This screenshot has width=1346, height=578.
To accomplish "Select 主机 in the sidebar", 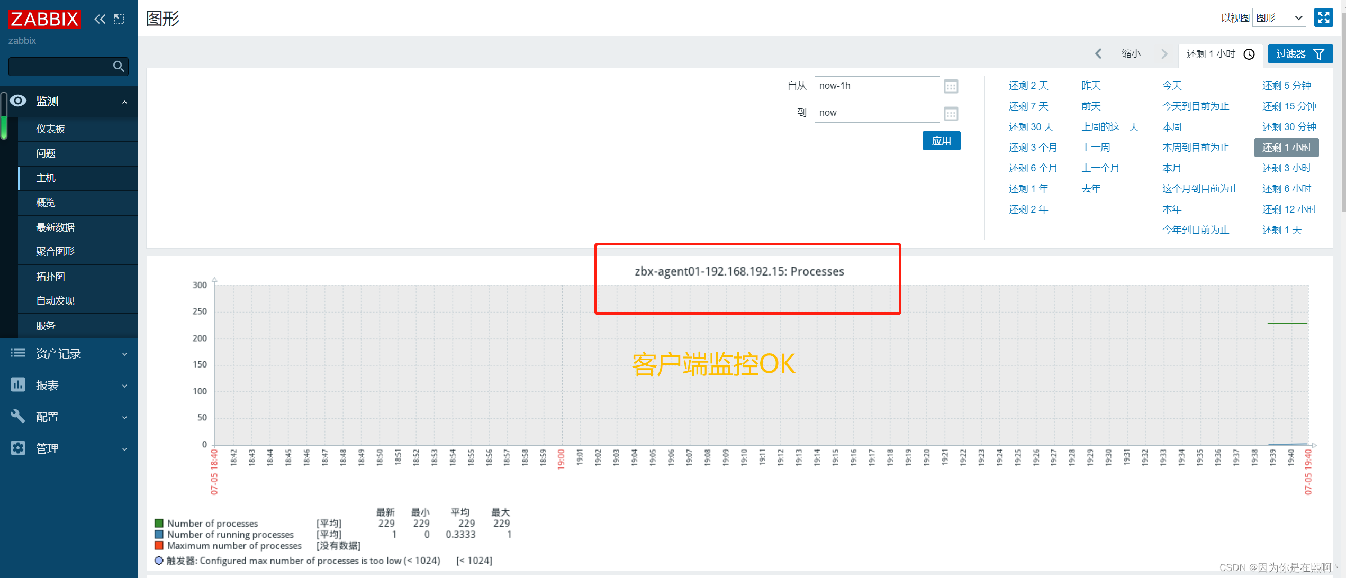I will point(78,178).
